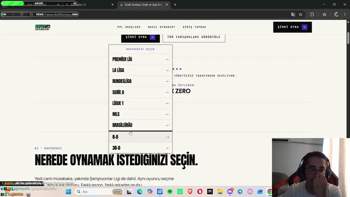Image resolution: width=350 pixels, height=197 pixels.
Task: Select Serie A from the menu
Action: tap(141, 92)
